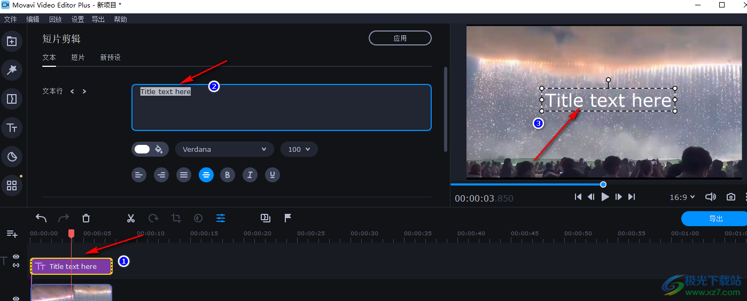Screen dimensions: 747x301
Task: Open the 16:9 aspect ratio dropdown
Action: point(682,197)
